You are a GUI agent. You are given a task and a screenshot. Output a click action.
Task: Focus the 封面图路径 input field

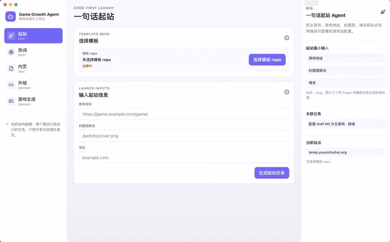(184, 136)
